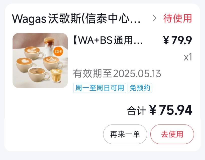Tap the 有效期至2025.05.13 validity text

(117, 73)
